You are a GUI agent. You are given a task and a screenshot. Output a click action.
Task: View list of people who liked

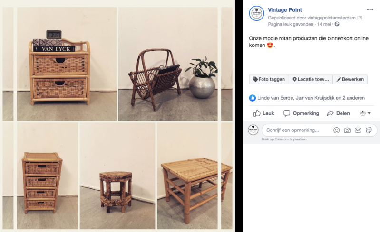click(x=311, y=98)
